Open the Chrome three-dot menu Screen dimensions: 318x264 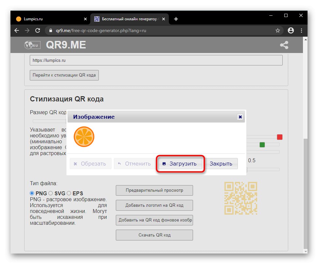tap(301, 31)
